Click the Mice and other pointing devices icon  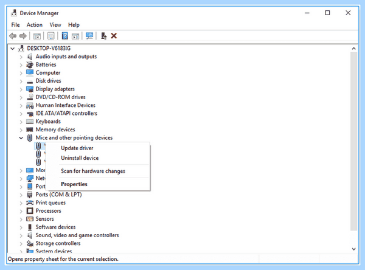pyautogui.click(x=30, y=138)
